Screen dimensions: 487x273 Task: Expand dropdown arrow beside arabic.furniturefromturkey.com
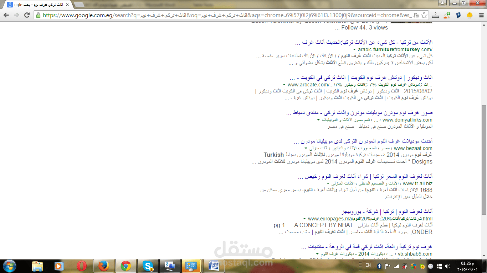(354, 49)
